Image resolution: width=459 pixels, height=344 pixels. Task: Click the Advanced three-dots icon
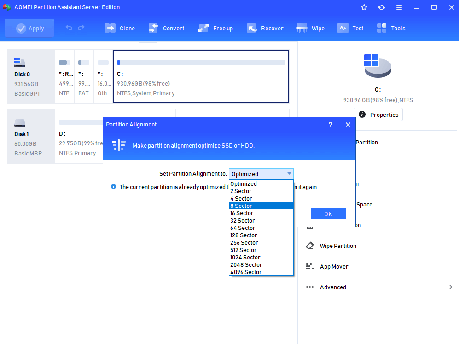(x=310, y=287)
